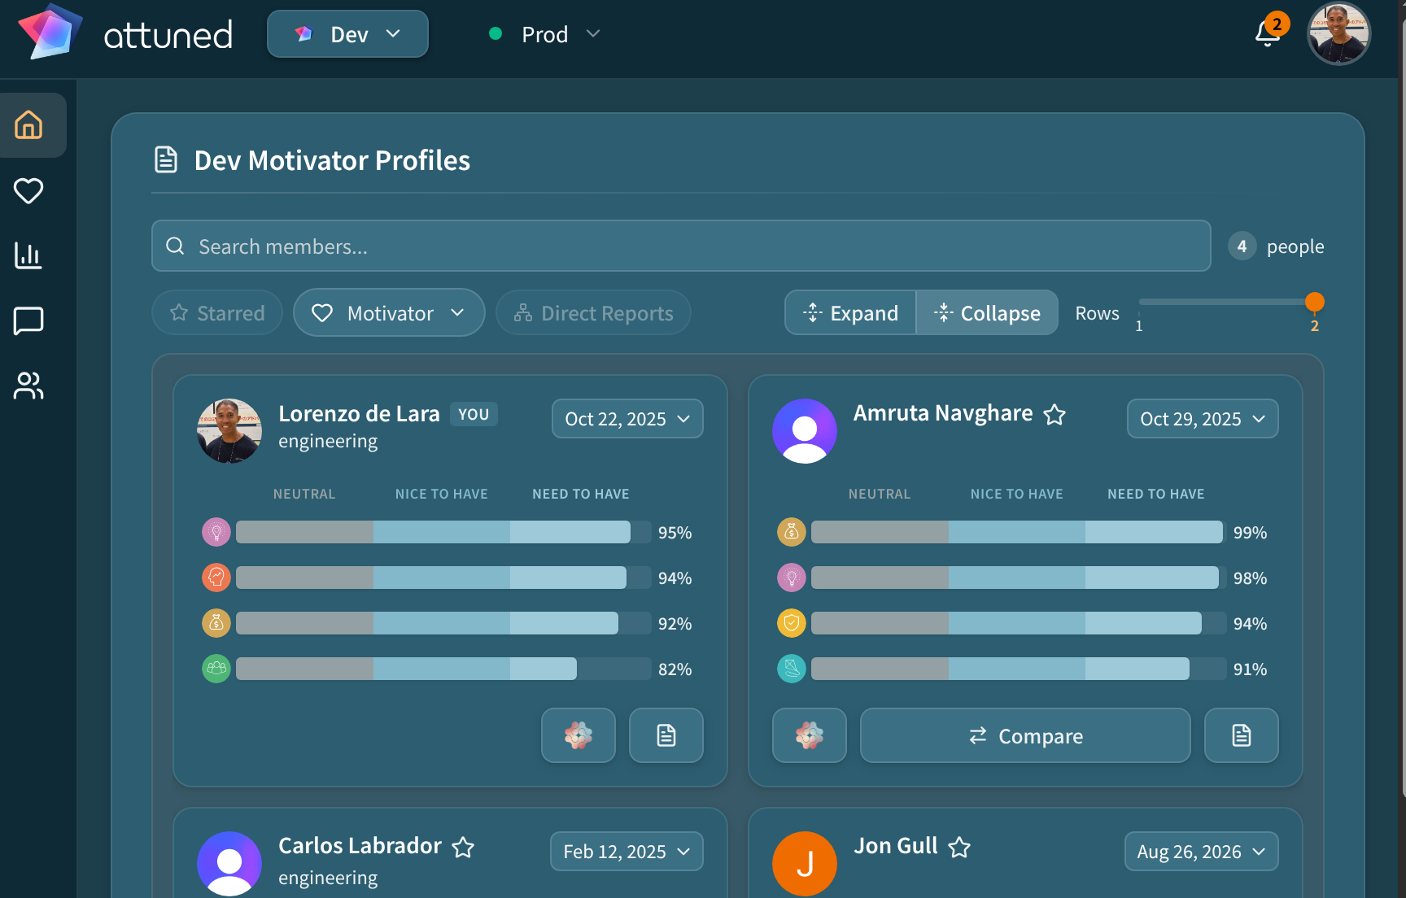Open the Prod environment dropdown
The height and width of the screenshot is (898, 1406).
click(x=544, y=34)
